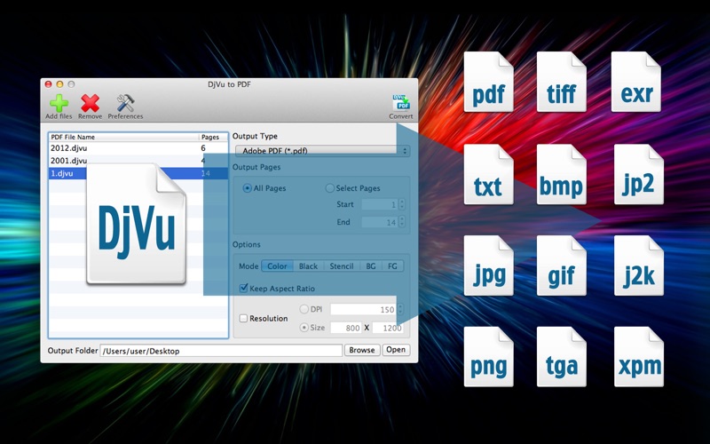Click the Start page stepper

[402, 204]
